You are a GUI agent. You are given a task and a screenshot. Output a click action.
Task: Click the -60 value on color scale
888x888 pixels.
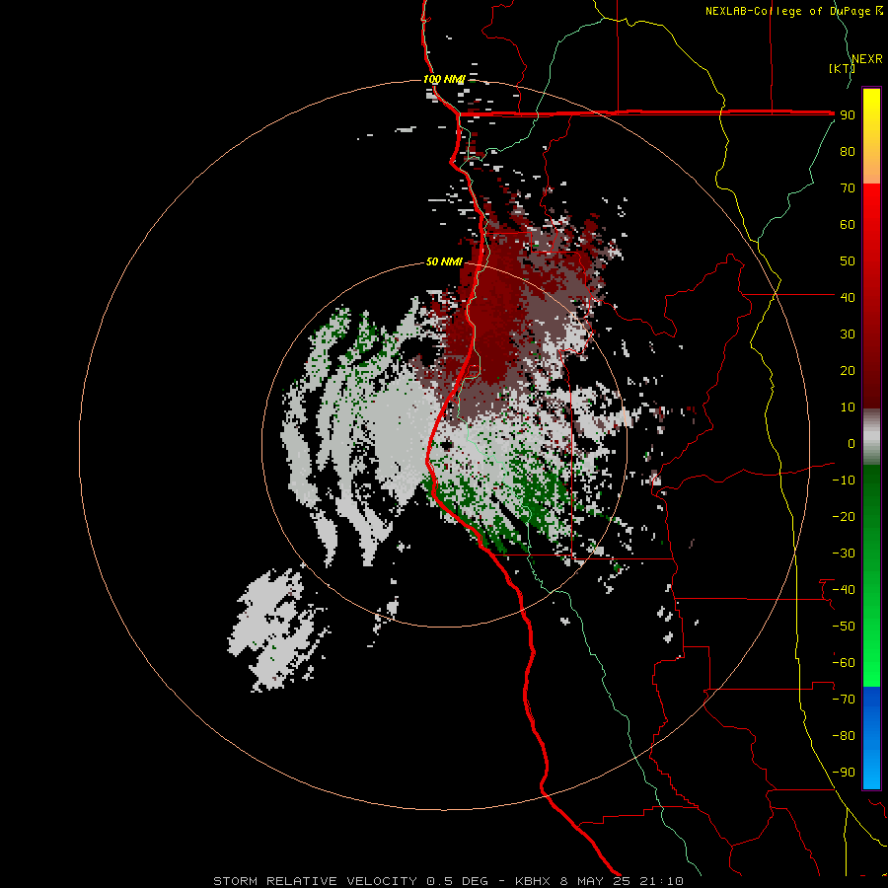pos(844,663)
